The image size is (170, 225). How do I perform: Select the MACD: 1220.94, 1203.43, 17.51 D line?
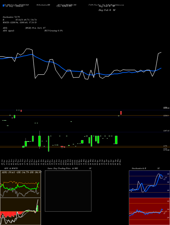point(20,22)
